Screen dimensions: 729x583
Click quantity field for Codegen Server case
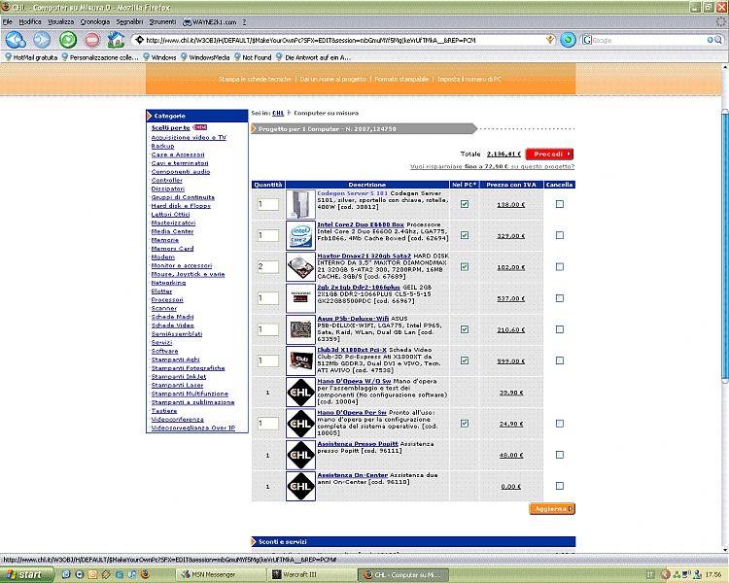click(x=268, y=204)
